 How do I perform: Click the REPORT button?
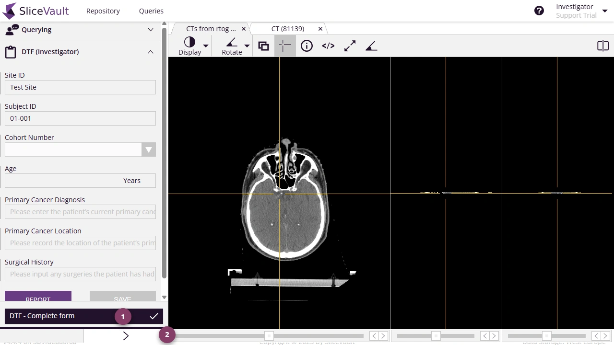(x=38, y=297)
